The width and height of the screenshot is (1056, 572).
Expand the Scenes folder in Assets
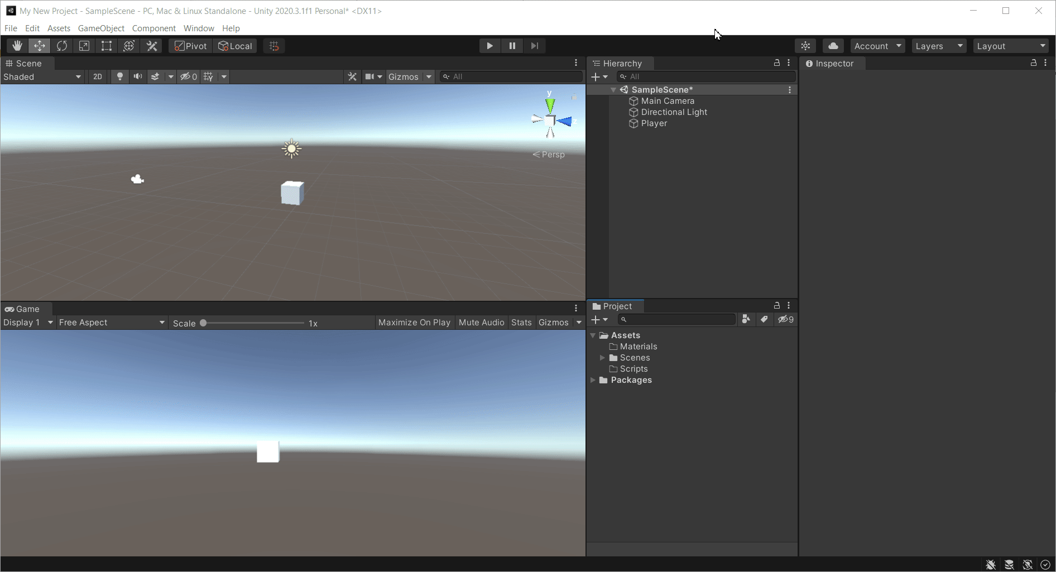point(603,358)
